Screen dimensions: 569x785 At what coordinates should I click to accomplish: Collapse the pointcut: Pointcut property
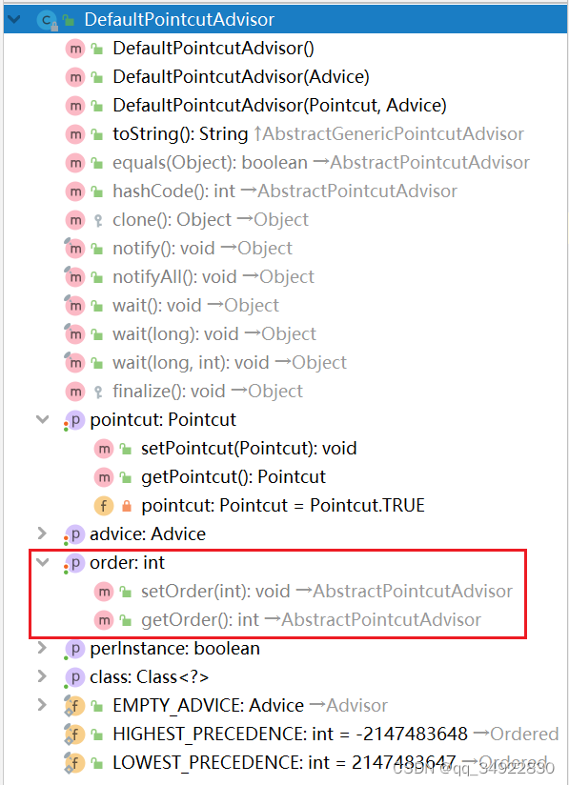(x=43, y=419)
